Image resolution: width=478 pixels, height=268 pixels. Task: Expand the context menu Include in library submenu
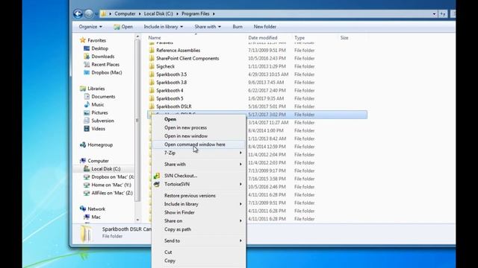click(x=240, y=204)
